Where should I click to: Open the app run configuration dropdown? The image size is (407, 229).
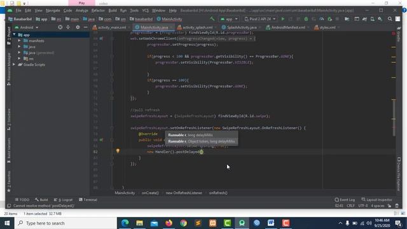(x=229, y=19)
